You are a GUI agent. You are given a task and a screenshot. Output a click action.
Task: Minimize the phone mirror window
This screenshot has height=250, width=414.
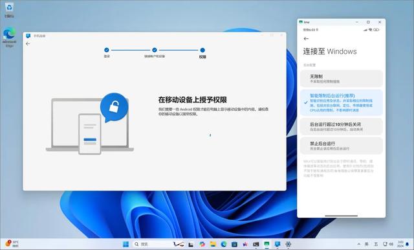pos(356,22)
